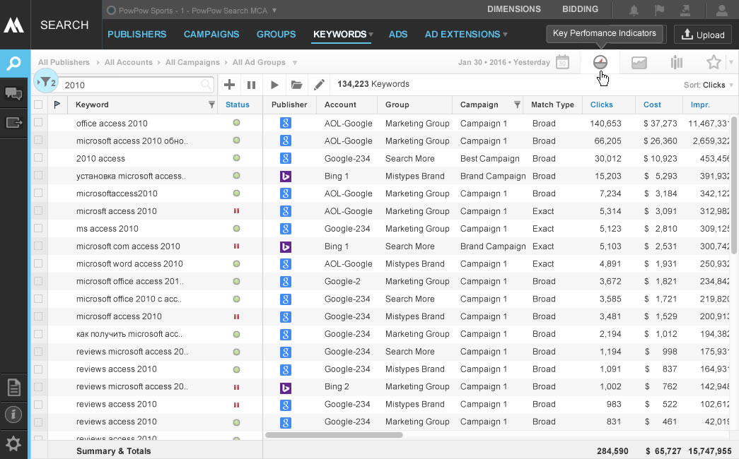Check the box for office access 2010

38,122
